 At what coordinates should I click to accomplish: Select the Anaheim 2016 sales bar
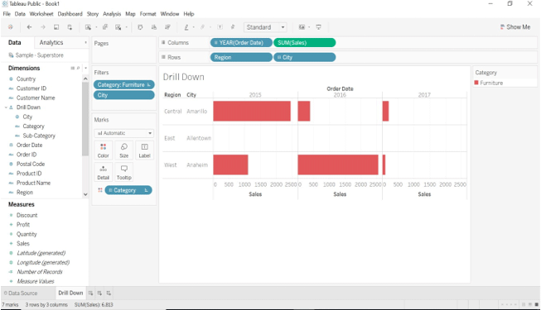point(338,165)
